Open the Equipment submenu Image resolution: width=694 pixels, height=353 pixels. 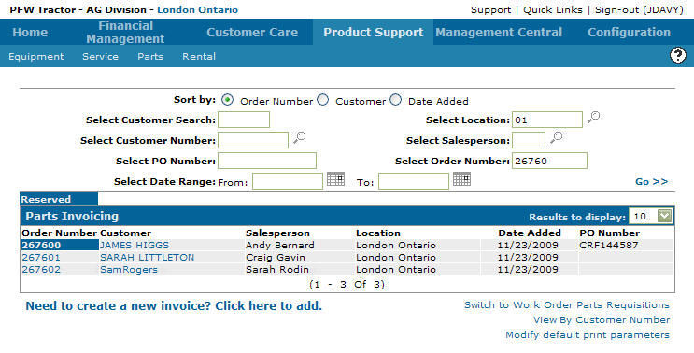click(x=35, y=57)
